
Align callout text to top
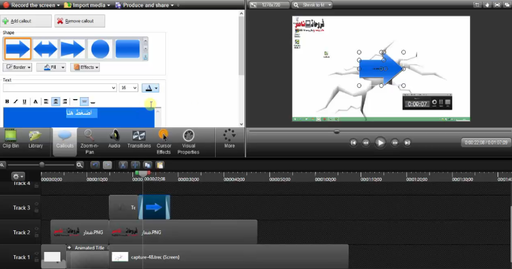tap(75, 102)
